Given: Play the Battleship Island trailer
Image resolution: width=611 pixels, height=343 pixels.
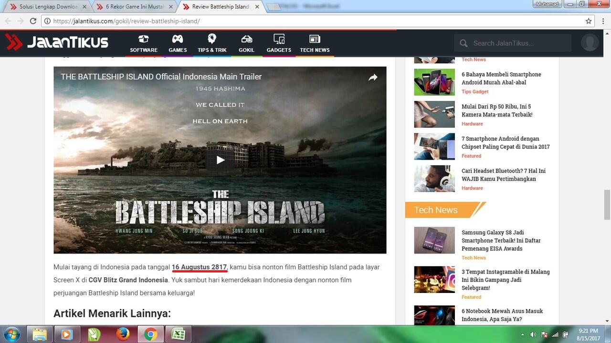Looking at the screenshot, I should tap(220, 160).
